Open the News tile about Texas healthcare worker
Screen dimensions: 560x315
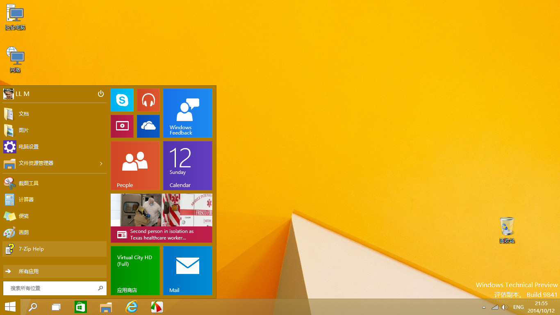tap(162, 218)
